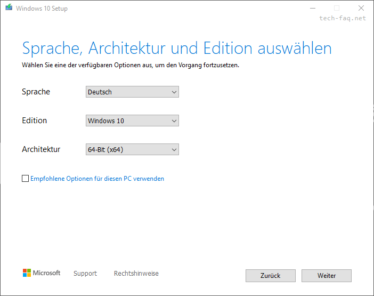This screenshot has height=296, width=374.
Task: Enable recommended options for this PC checkbox
Action: [25, 178]
